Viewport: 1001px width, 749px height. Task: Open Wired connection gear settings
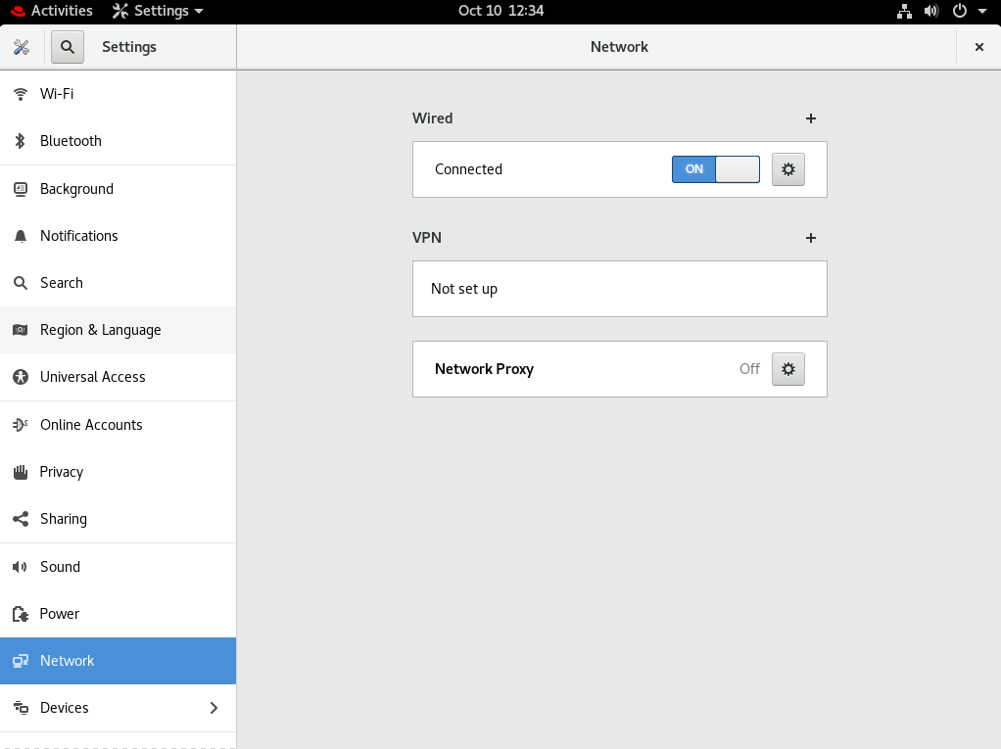pos(787,169)
